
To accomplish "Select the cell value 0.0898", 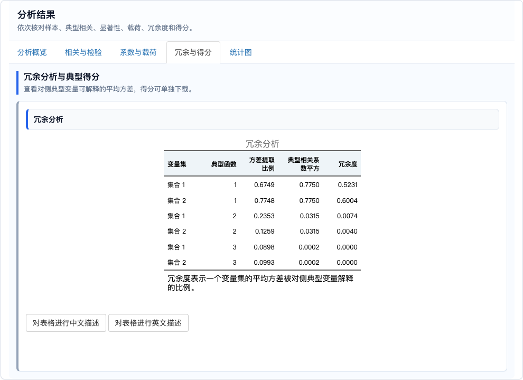I will coord(264,247).
